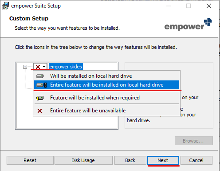Screen dimensions: 220x171
Task: Choose Entire feature will be installed locally
Action: (107, 85)
